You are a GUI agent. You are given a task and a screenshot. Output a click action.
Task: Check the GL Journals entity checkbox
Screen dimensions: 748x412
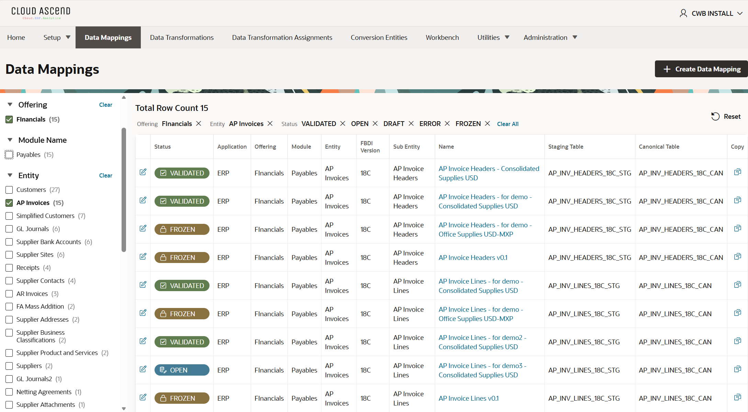9,229
